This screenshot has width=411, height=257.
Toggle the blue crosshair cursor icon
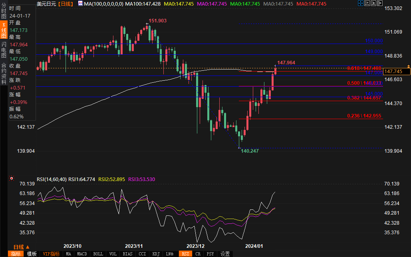pyautogui.click(x=361, y=3)
